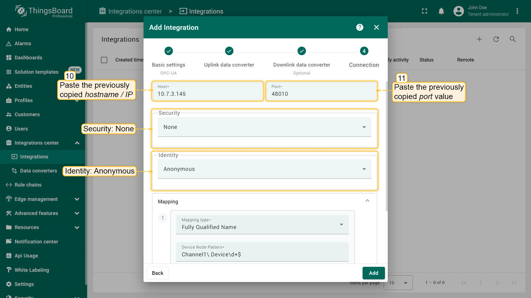Click the Add button
This screenshot has width=531, height=298.
(373, 273)
